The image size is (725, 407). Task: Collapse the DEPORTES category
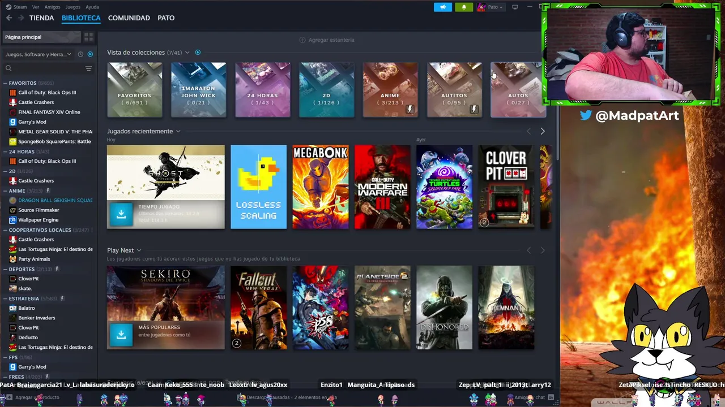pos(5,269)
